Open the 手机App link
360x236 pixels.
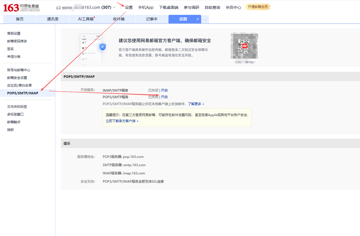(146, 7)
